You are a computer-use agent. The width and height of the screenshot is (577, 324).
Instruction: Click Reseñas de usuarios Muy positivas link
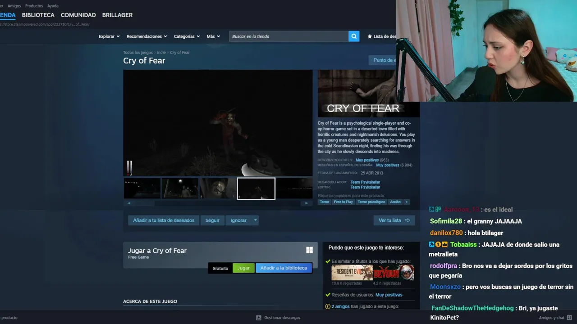389,295
